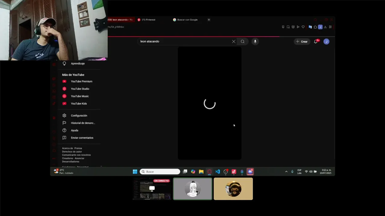This screenshot has width=385, height=216.
Task: Open a new browser tab with plus
Action: [209, 20]
